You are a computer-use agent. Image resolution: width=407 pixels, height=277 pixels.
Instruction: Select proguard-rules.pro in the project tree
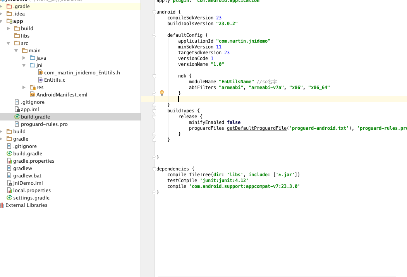coord(44,124)
